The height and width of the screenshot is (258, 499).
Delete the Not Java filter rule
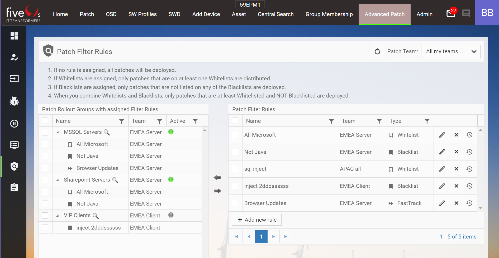456,152
